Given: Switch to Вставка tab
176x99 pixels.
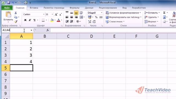Looking at the screenshot, I should pyautogui.click(x=34, y=8).
